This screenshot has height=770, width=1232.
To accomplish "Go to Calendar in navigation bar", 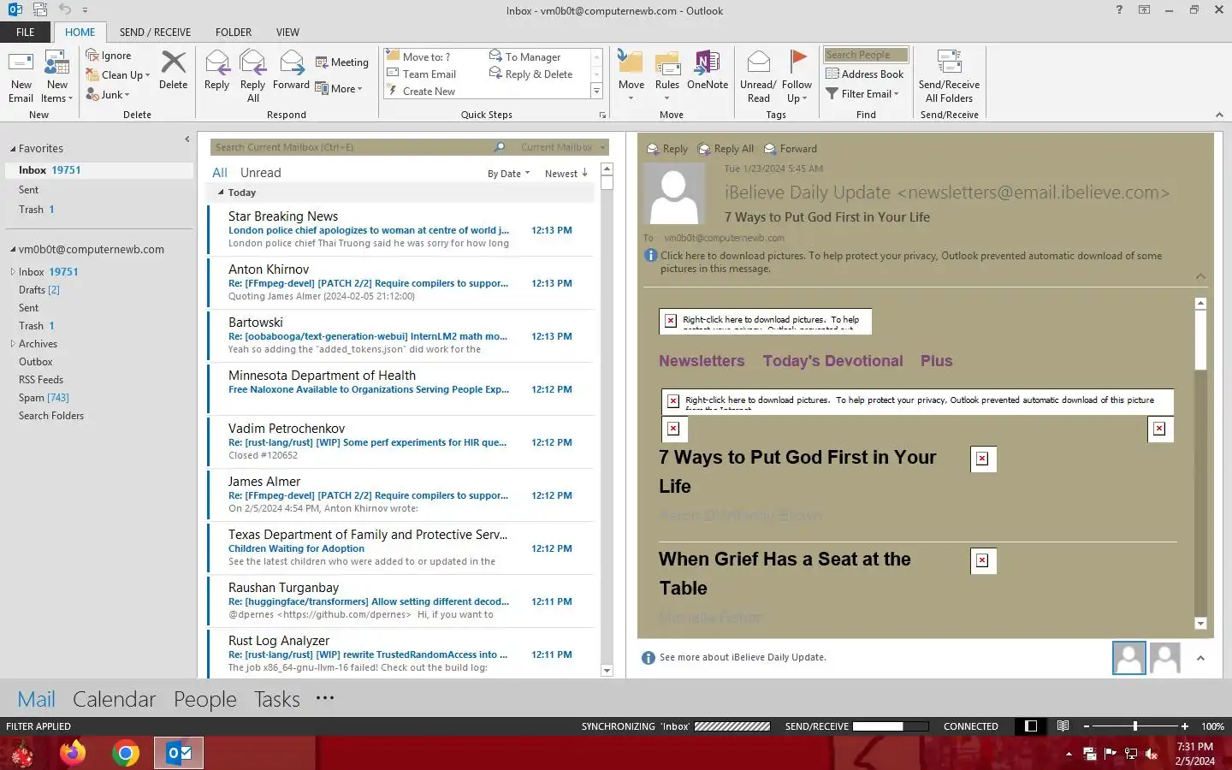I will (114, 699).
